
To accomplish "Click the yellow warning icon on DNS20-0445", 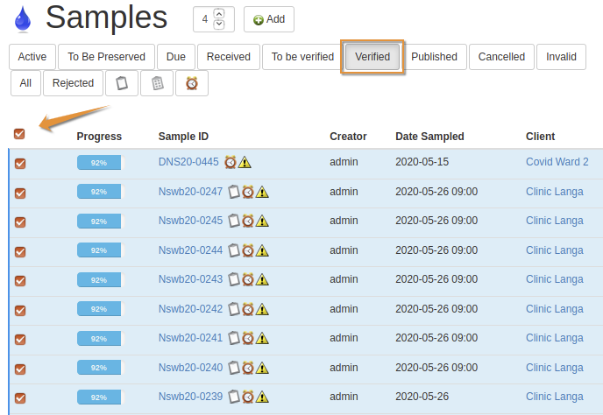I will tap(245, 162).
